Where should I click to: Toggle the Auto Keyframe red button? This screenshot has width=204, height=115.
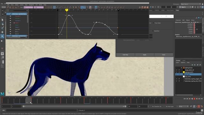click(199, 106)
